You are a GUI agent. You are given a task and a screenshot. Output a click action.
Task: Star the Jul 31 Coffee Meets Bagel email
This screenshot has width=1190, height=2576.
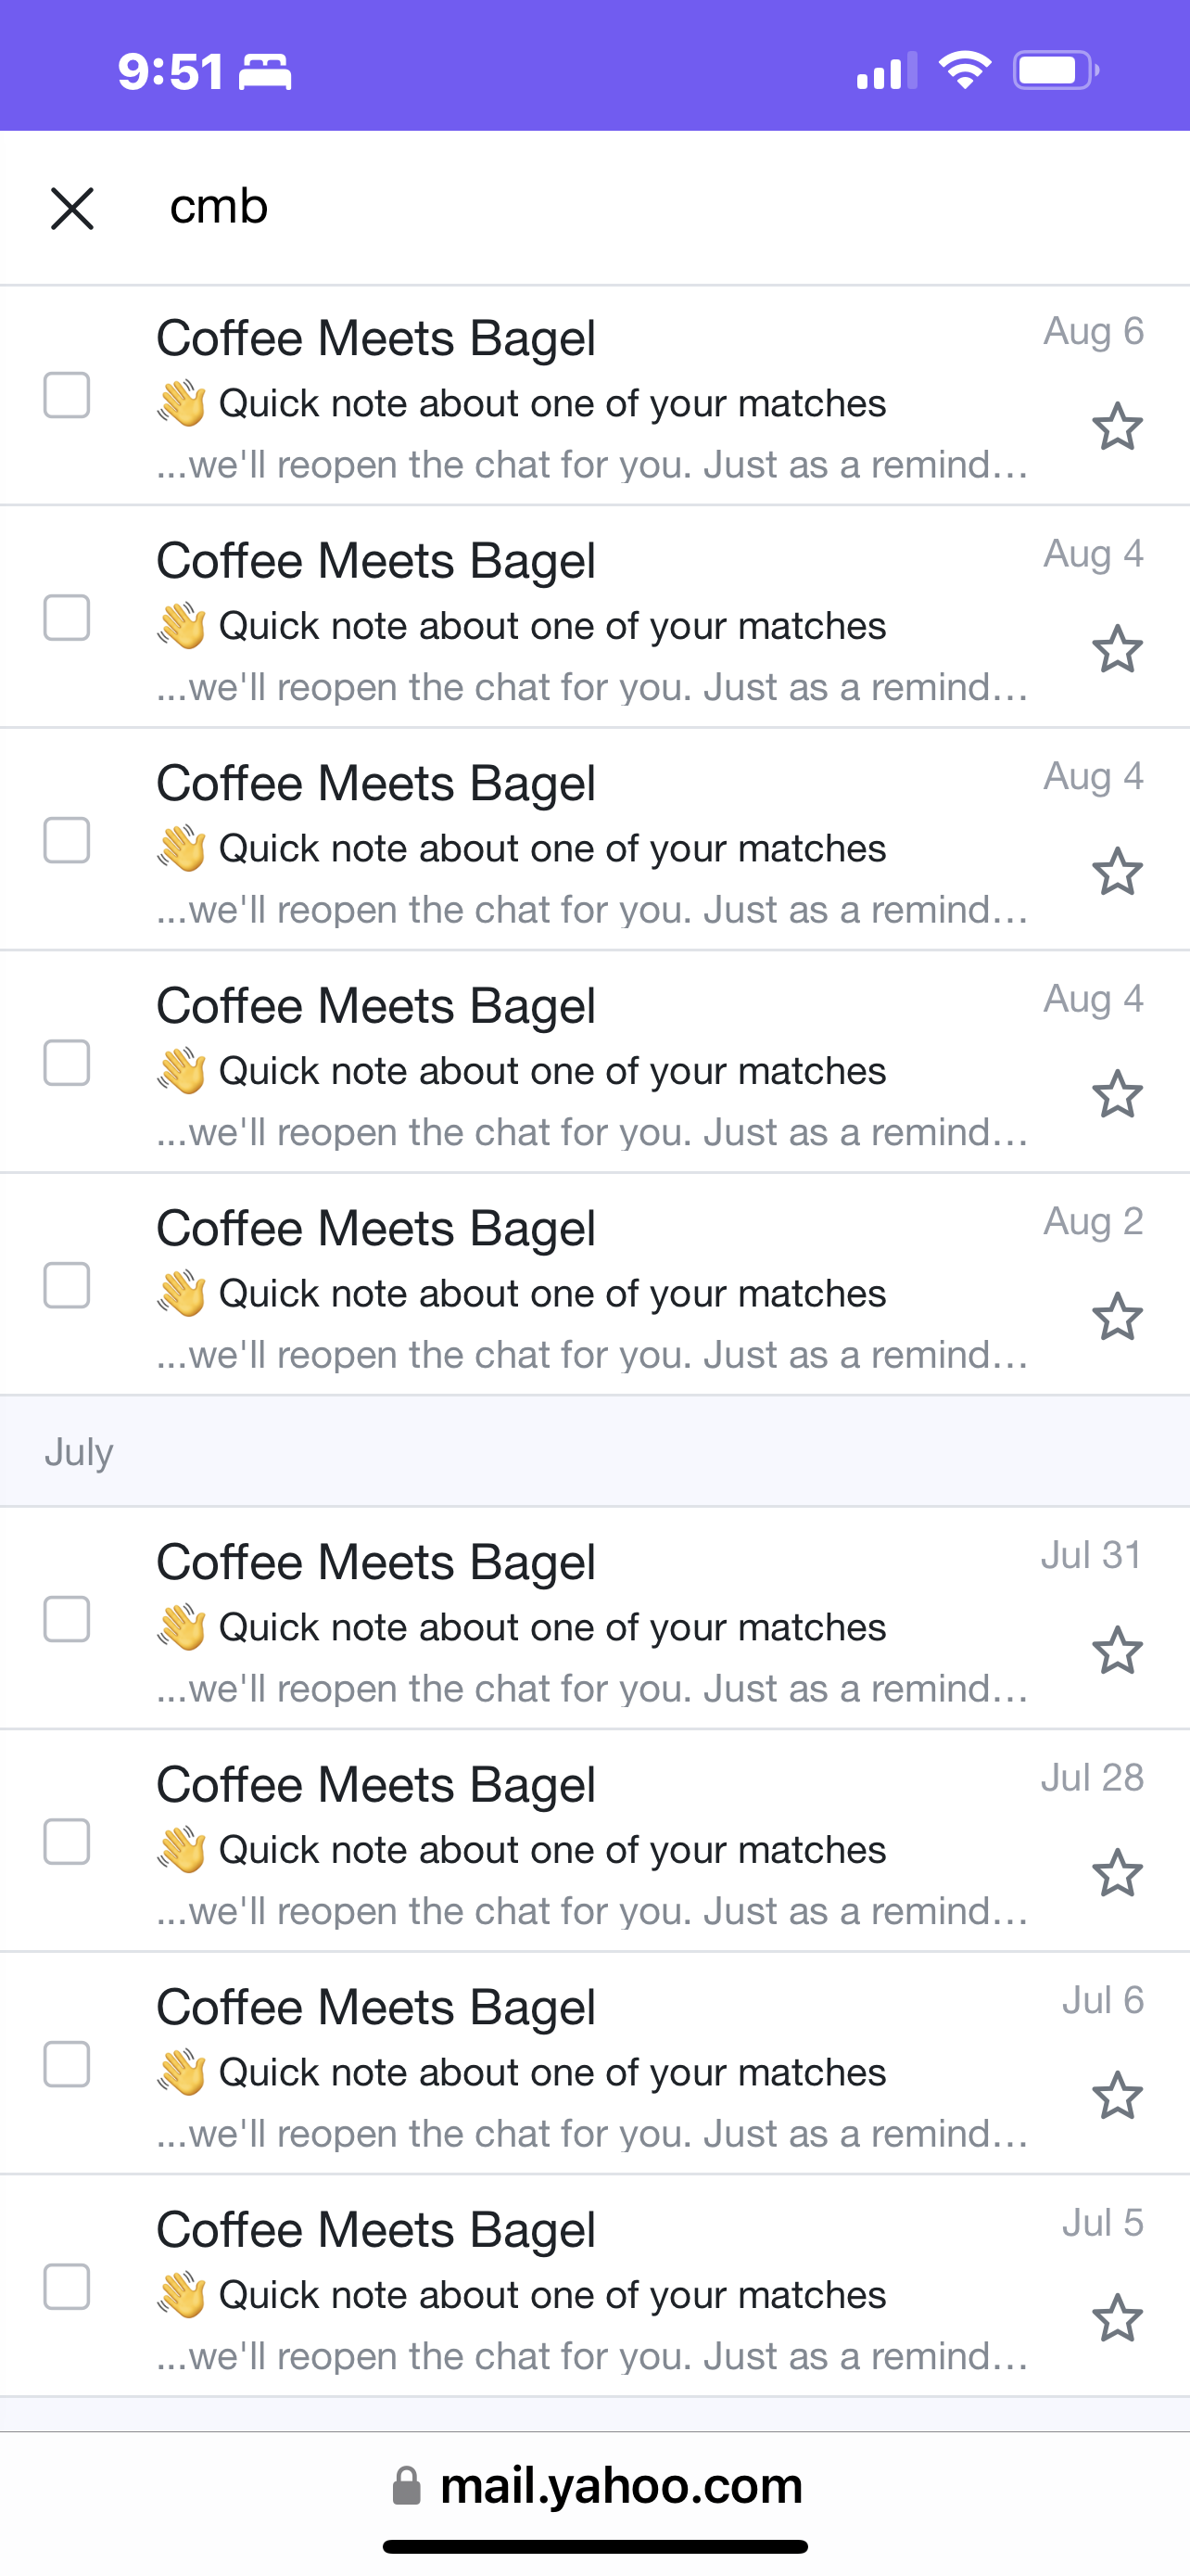point(1117,1651)
